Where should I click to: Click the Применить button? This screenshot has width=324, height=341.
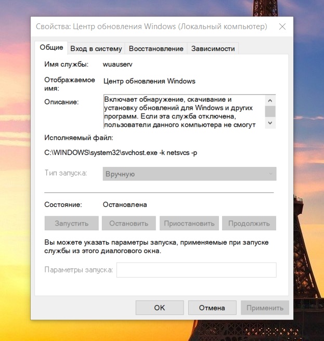265,308
